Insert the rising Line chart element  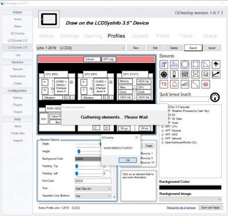(x=216, y=74)
